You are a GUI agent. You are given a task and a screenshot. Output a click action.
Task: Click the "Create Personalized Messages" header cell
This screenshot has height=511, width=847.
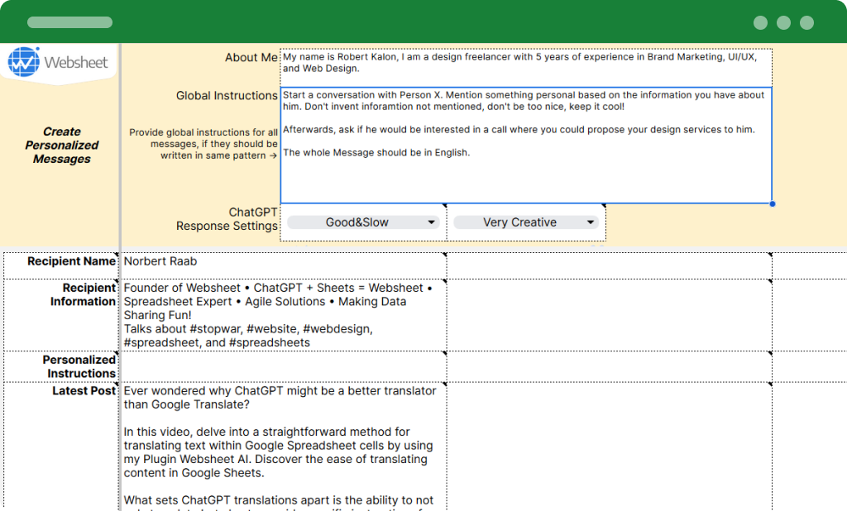(x=60, y=146)
